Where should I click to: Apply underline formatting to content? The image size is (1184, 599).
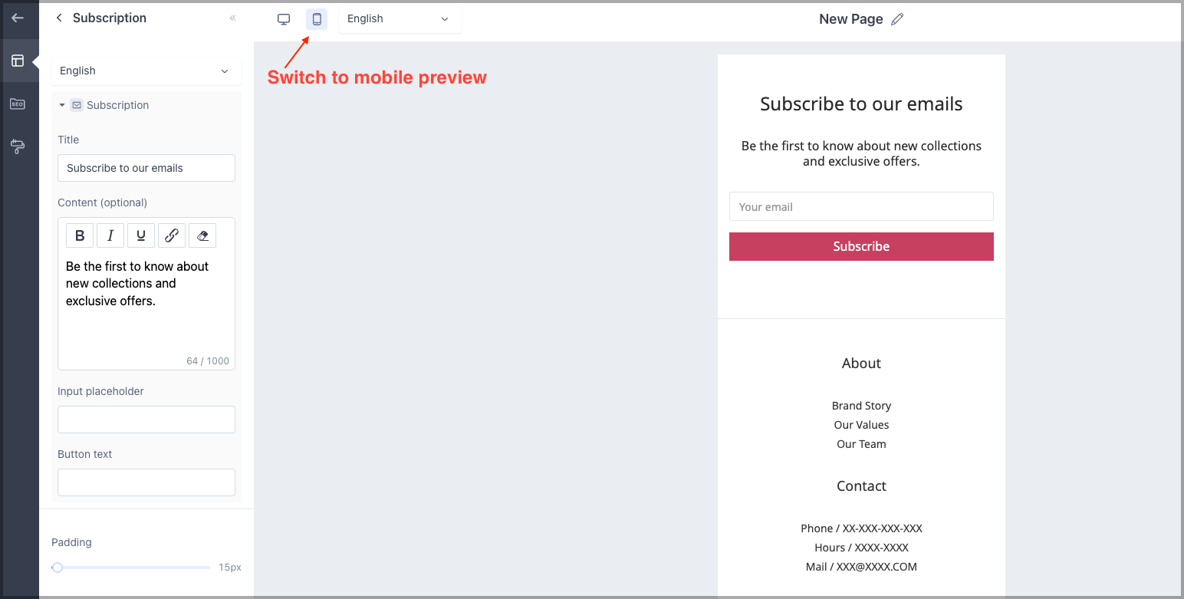pyautogui.click(x=141, y=235)
